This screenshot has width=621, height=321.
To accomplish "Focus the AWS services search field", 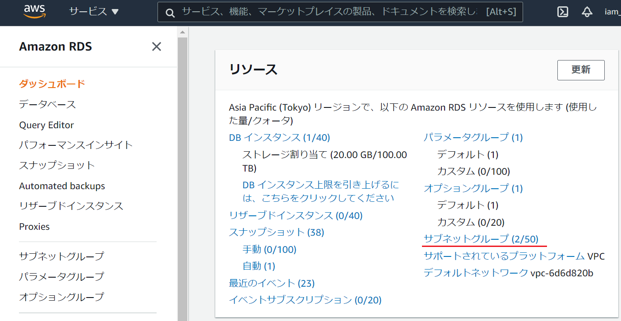I will tap(340, 12).
